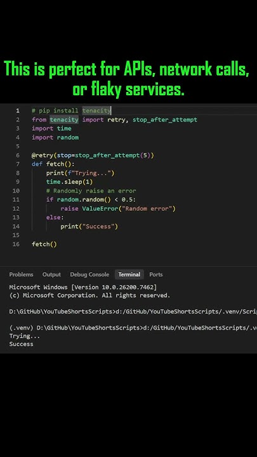Screen dimensions: 257x457
Task: Click the '(.venv) D:\GitHub' terminal prompt
Action: (x=133, y=328)
